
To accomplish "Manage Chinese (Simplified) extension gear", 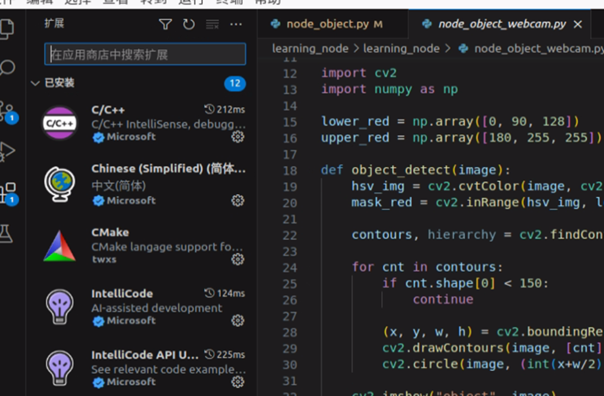I will pos(238,200).
